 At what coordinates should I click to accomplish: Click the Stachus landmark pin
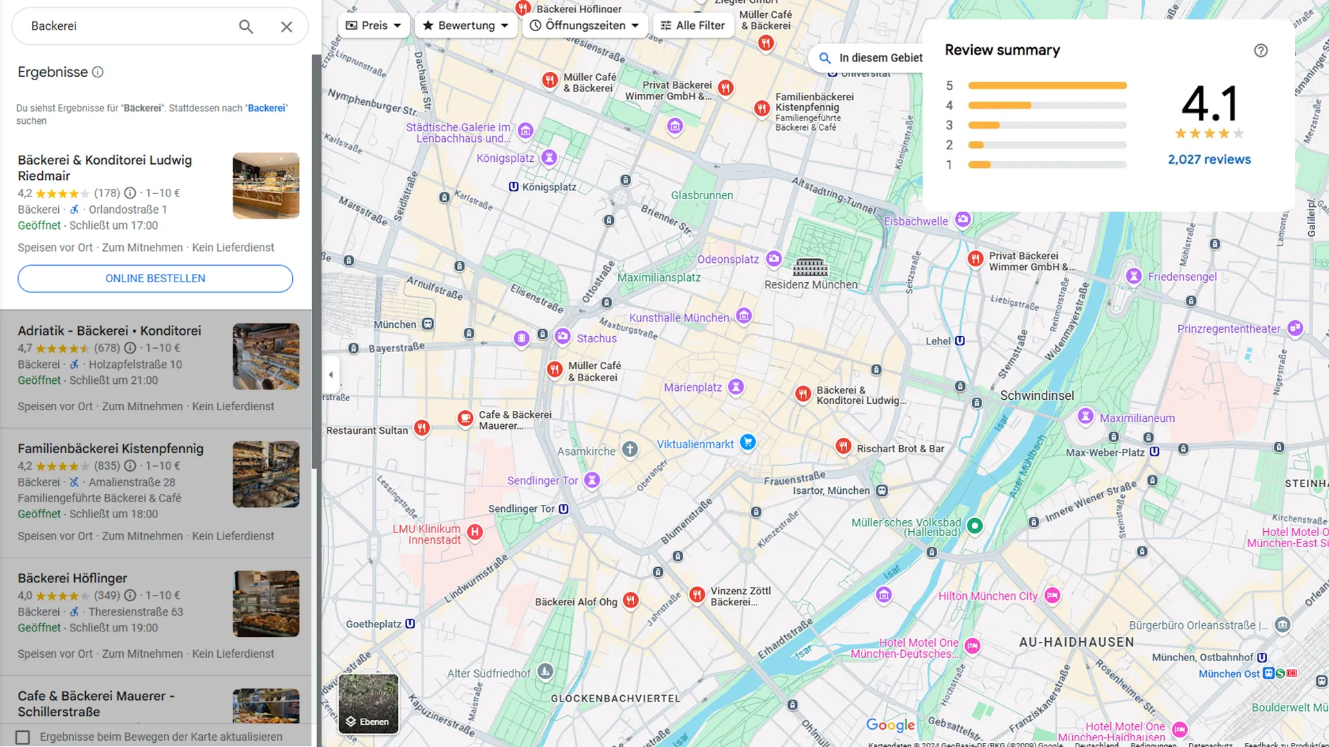tap(563, 336)
